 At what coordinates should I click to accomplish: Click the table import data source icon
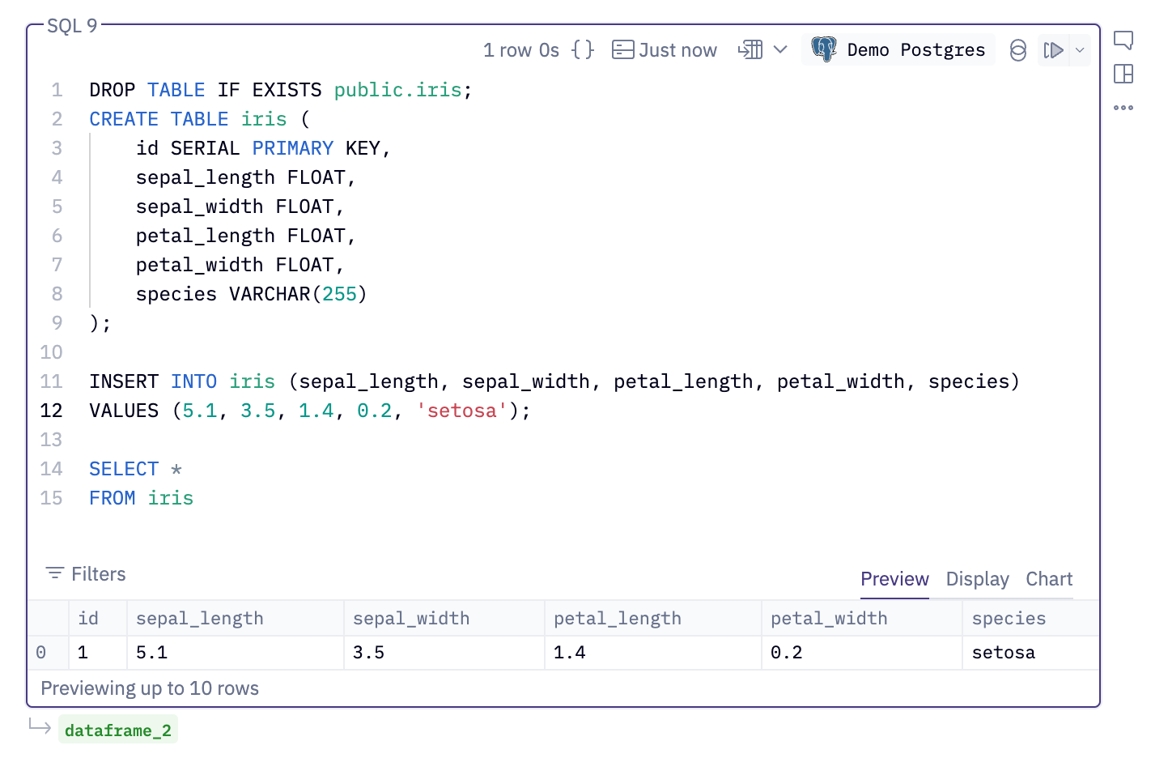[x=750, y=50]
